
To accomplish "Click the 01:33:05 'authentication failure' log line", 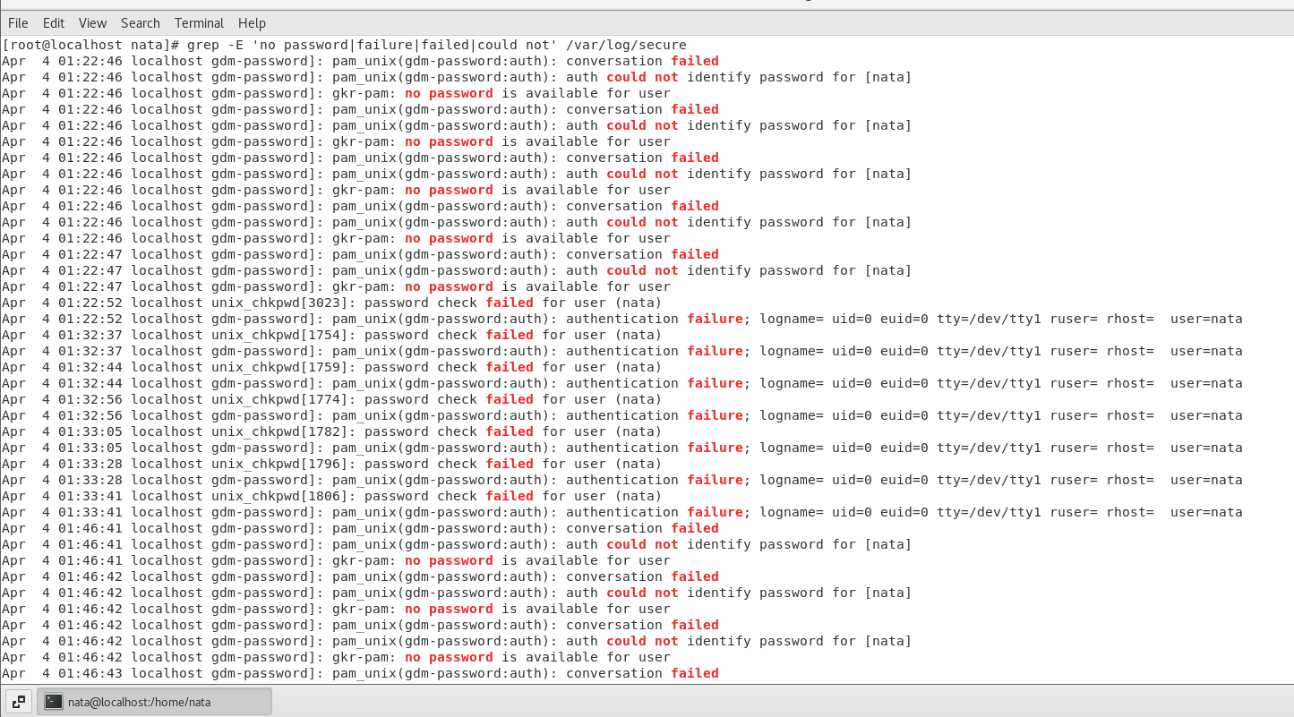I will coord(622,448).
